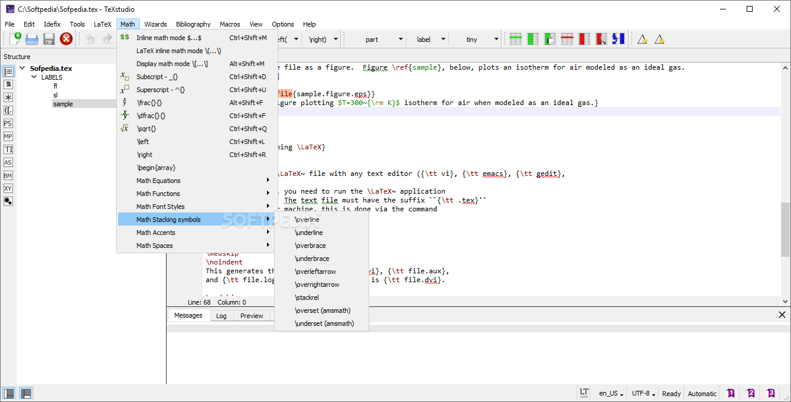Expand the Math Font Styles submenu
The image size is (791, 402).
click(197, 207)
